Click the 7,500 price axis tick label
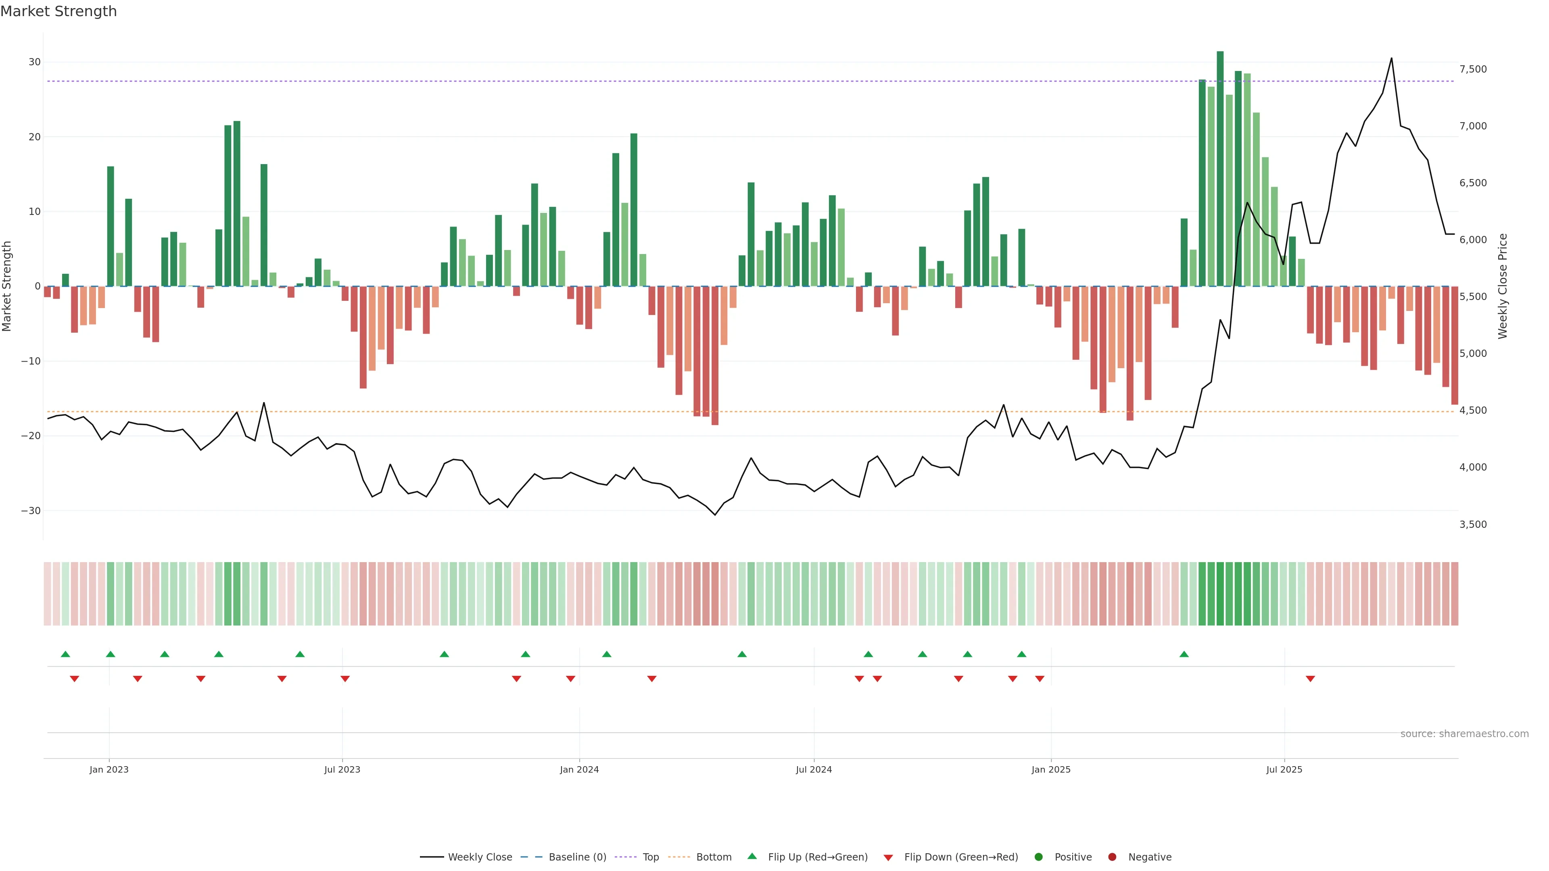Viewport: 1549px width, 871px height. point(1473,69)
